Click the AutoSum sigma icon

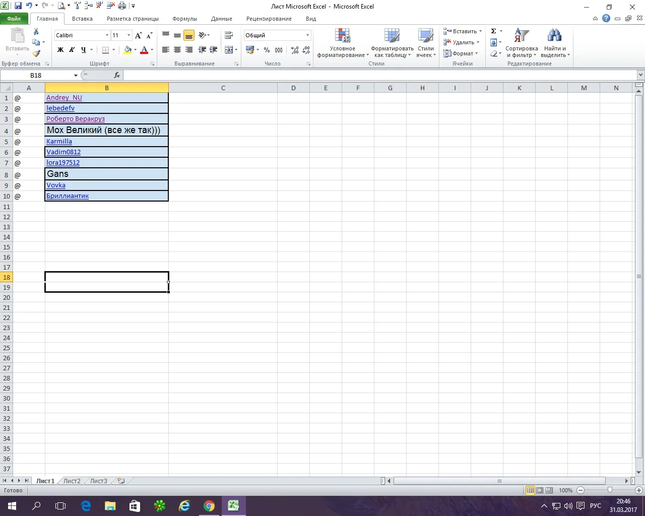[494, 31]
